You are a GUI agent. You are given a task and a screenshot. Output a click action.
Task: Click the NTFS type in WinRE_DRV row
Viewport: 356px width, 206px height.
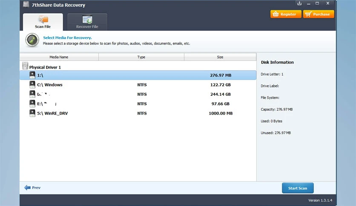coord(142,113)
